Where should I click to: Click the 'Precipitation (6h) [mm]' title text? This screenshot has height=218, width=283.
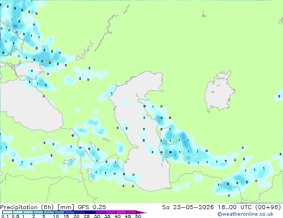click(x=37, y=207)
